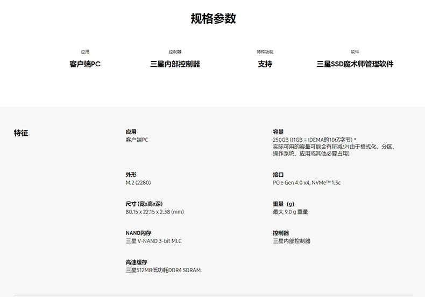Select the bold 支持 value
This screenshot has width=425, height=297.
(265, 64)
